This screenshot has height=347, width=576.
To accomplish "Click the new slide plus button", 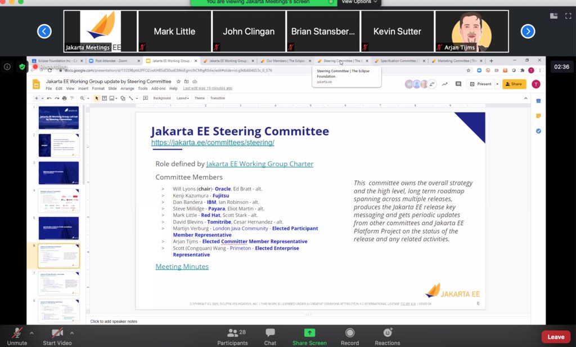I will pos(37,98).
